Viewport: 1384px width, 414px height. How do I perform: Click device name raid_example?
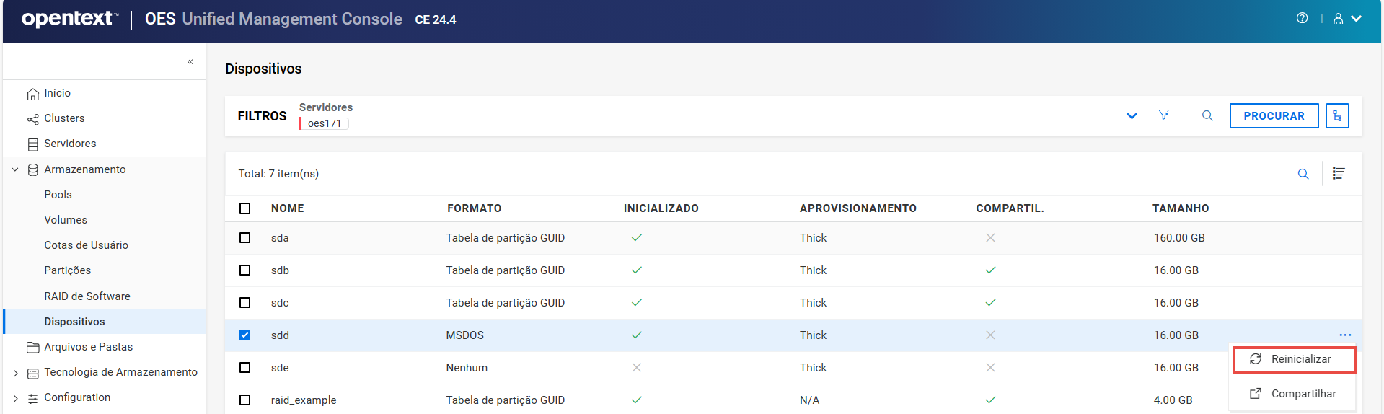(304, 400)
